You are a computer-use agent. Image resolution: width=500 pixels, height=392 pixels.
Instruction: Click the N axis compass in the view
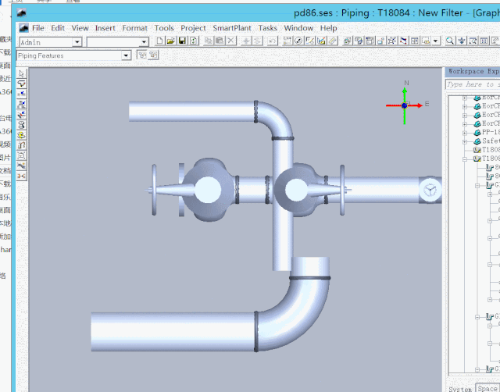pos(406,83)
